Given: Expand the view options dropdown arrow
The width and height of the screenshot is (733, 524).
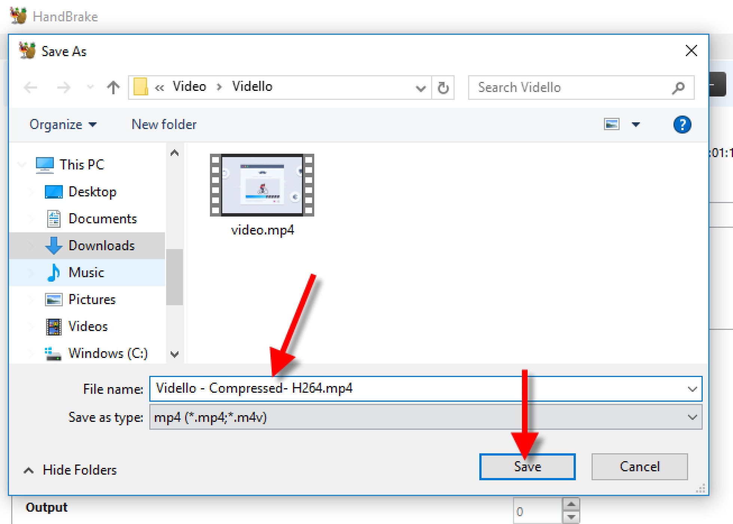Looking at the screenshot, I should click(x=636, y=125).
